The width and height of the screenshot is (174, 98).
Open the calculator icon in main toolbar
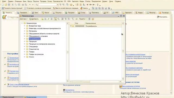[x=77, y=5]
